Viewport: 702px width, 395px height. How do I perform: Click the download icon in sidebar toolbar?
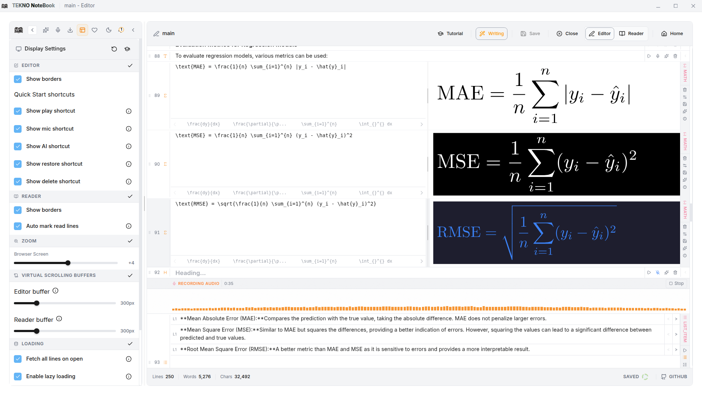pos(70,30)
